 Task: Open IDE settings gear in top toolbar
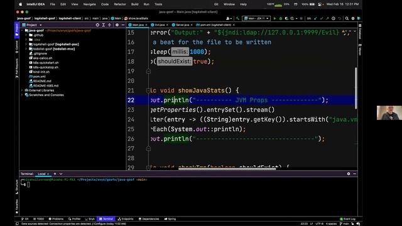pos(353,18)
